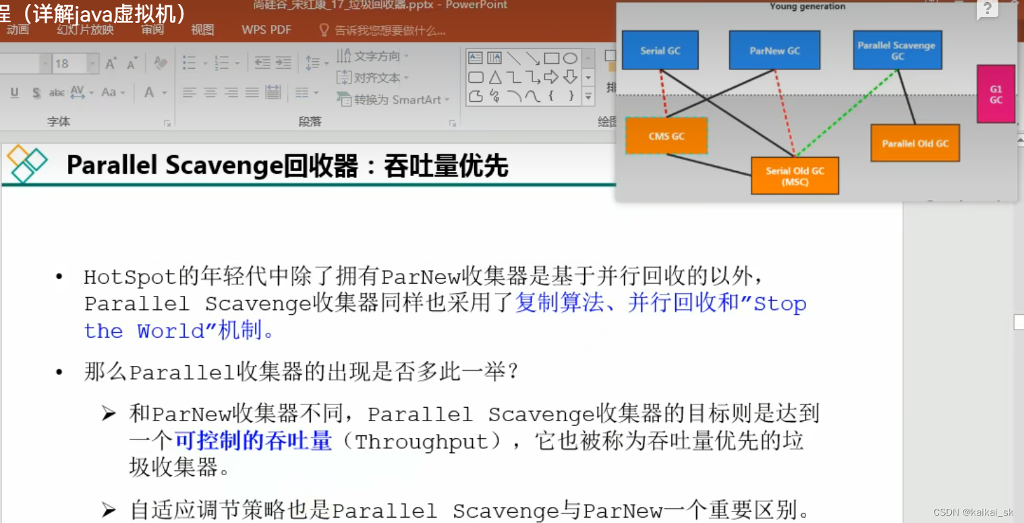The height and width of the screenshot is (523, 1024).
Task: Align paragraph text to the left
Action: pyautogui.click(x=189, y=92)
